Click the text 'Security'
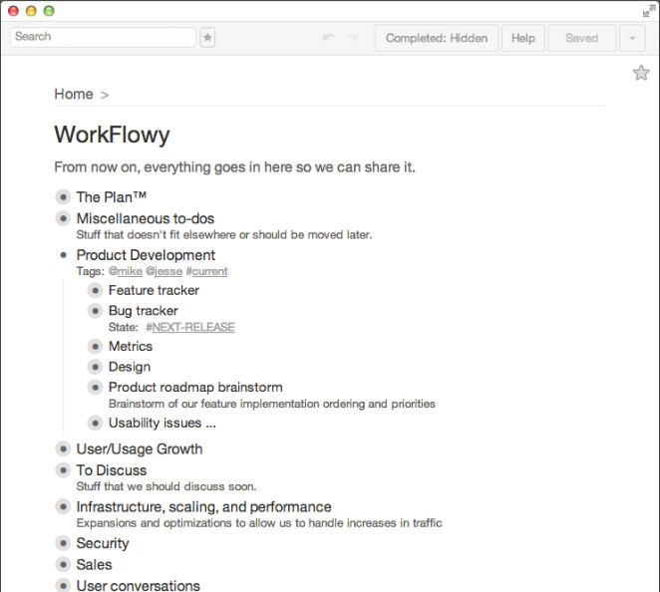 tap(103, 543)
